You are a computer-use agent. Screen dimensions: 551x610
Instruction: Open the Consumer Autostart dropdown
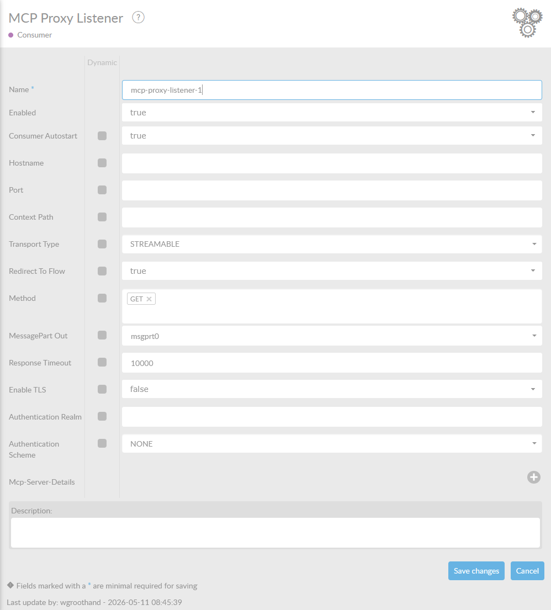point(332,136)
